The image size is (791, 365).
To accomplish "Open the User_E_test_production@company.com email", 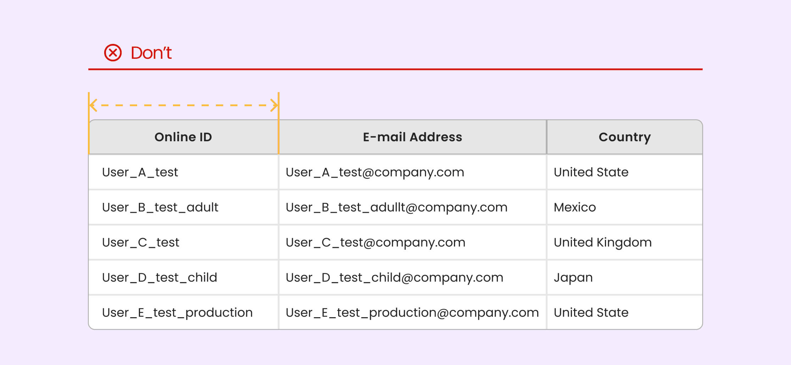I will (x=412, y=313).
